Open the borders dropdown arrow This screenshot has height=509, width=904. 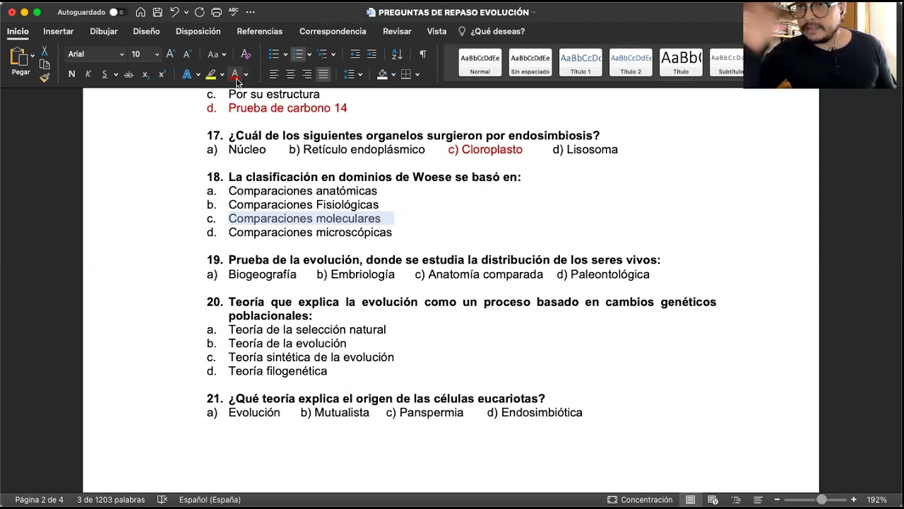[417, 75]
